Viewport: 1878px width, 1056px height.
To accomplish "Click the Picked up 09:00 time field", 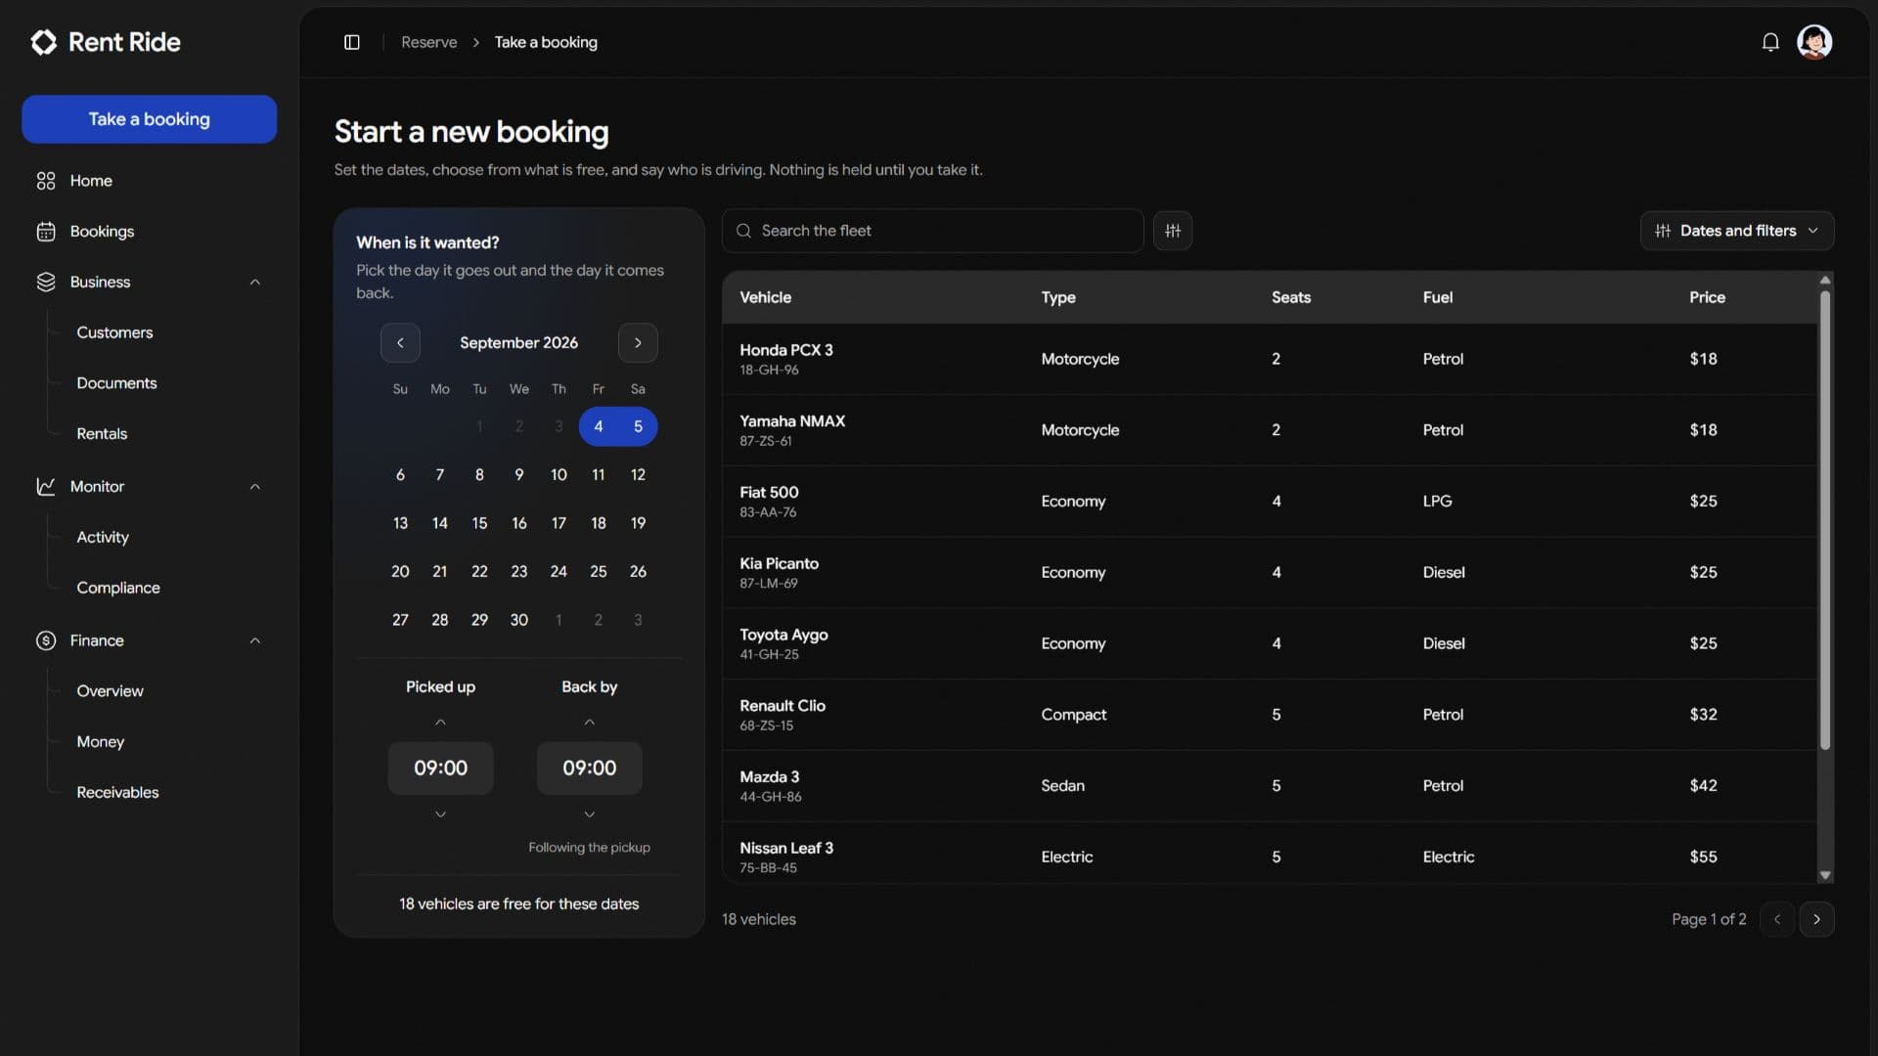I will (x=440, y=769).
